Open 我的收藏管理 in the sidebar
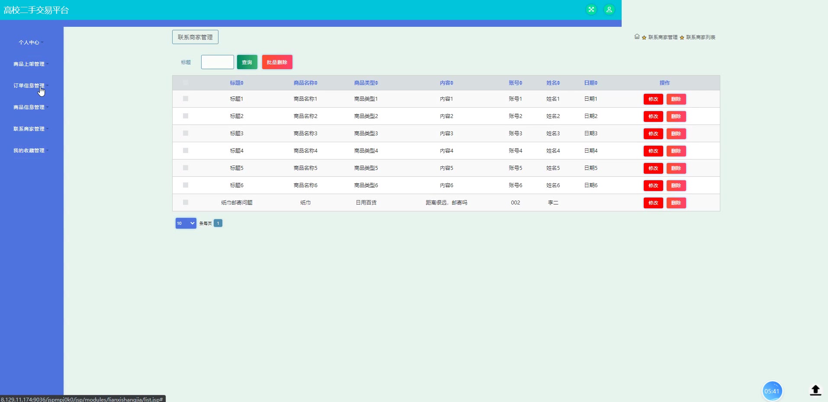828x402 pixels. click(29, 150)
